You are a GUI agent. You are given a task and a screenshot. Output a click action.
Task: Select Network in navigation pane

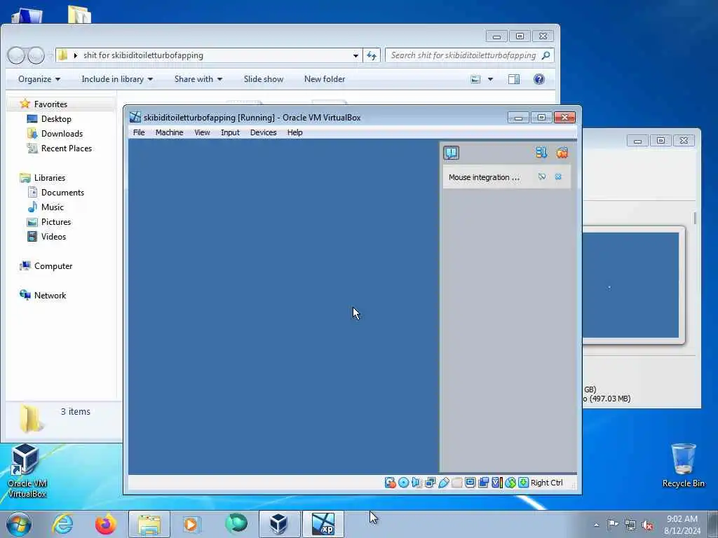point(50,296)
